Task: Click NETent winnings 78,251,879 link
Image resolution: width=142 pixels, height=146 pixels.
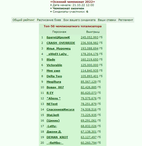Action: (x=88, y=104)
